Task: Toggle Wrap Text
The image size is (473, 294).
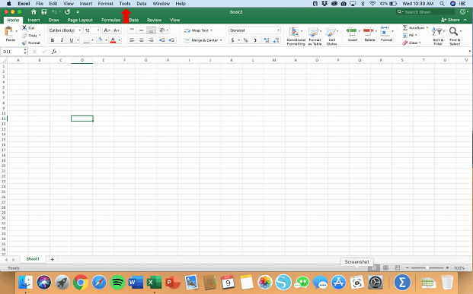Action: pyautogui.click(x=198, y=30)
